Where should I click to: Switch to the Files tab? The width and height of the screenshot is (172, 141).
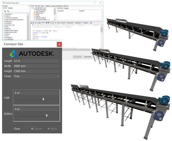tap(43, 6)
